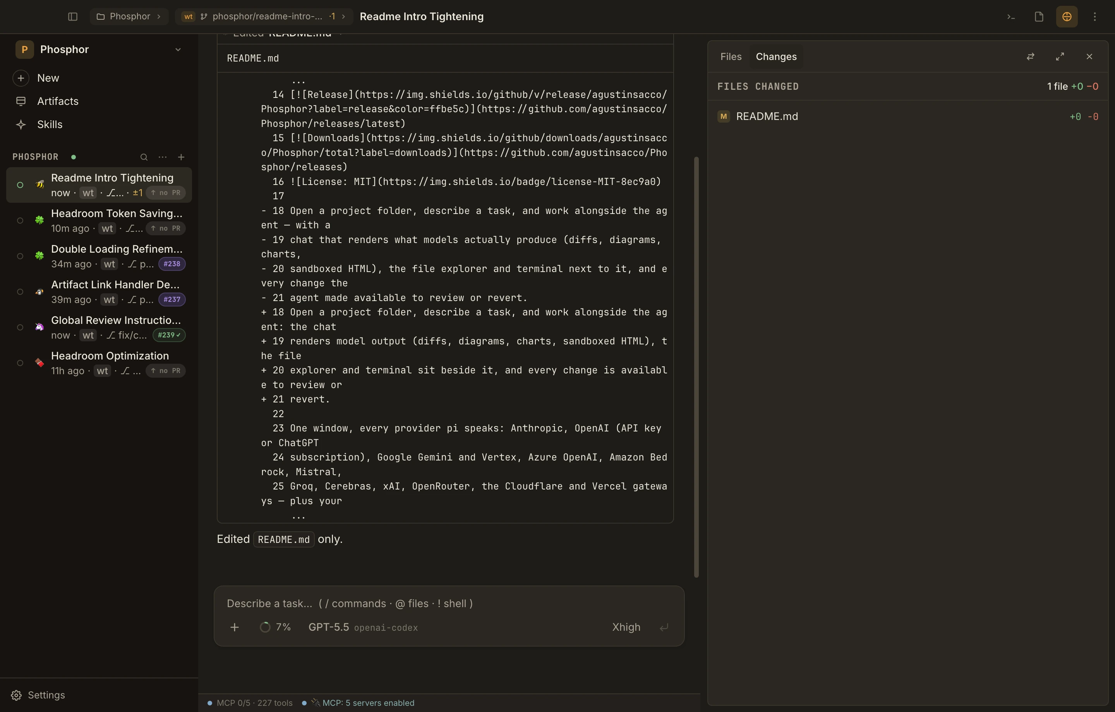This screenshot has width=1115, height=712.
Task: Expand the Phosphor workspace dropdown chevron
Action: (178, 50)
